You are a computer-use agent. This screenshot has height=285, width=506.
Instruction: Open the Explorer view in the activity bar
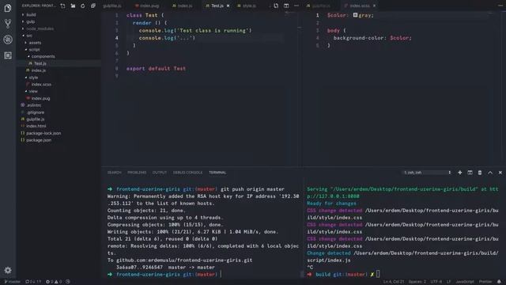pos(8,8)
